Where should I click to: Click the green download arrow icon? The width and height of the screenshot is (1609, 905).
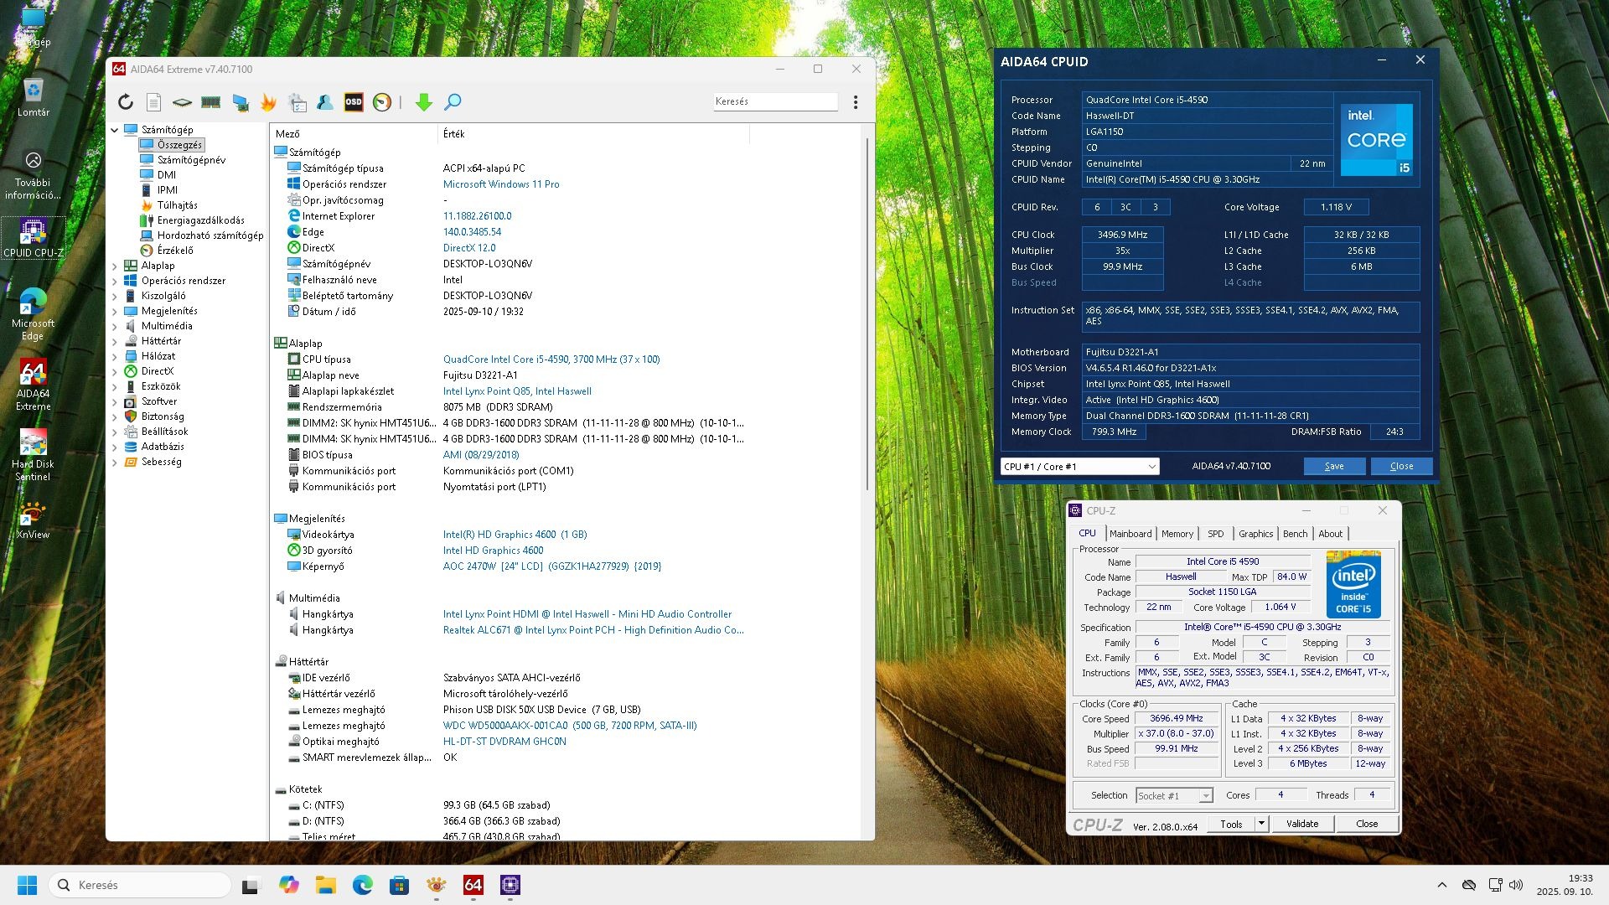(424, 102)
